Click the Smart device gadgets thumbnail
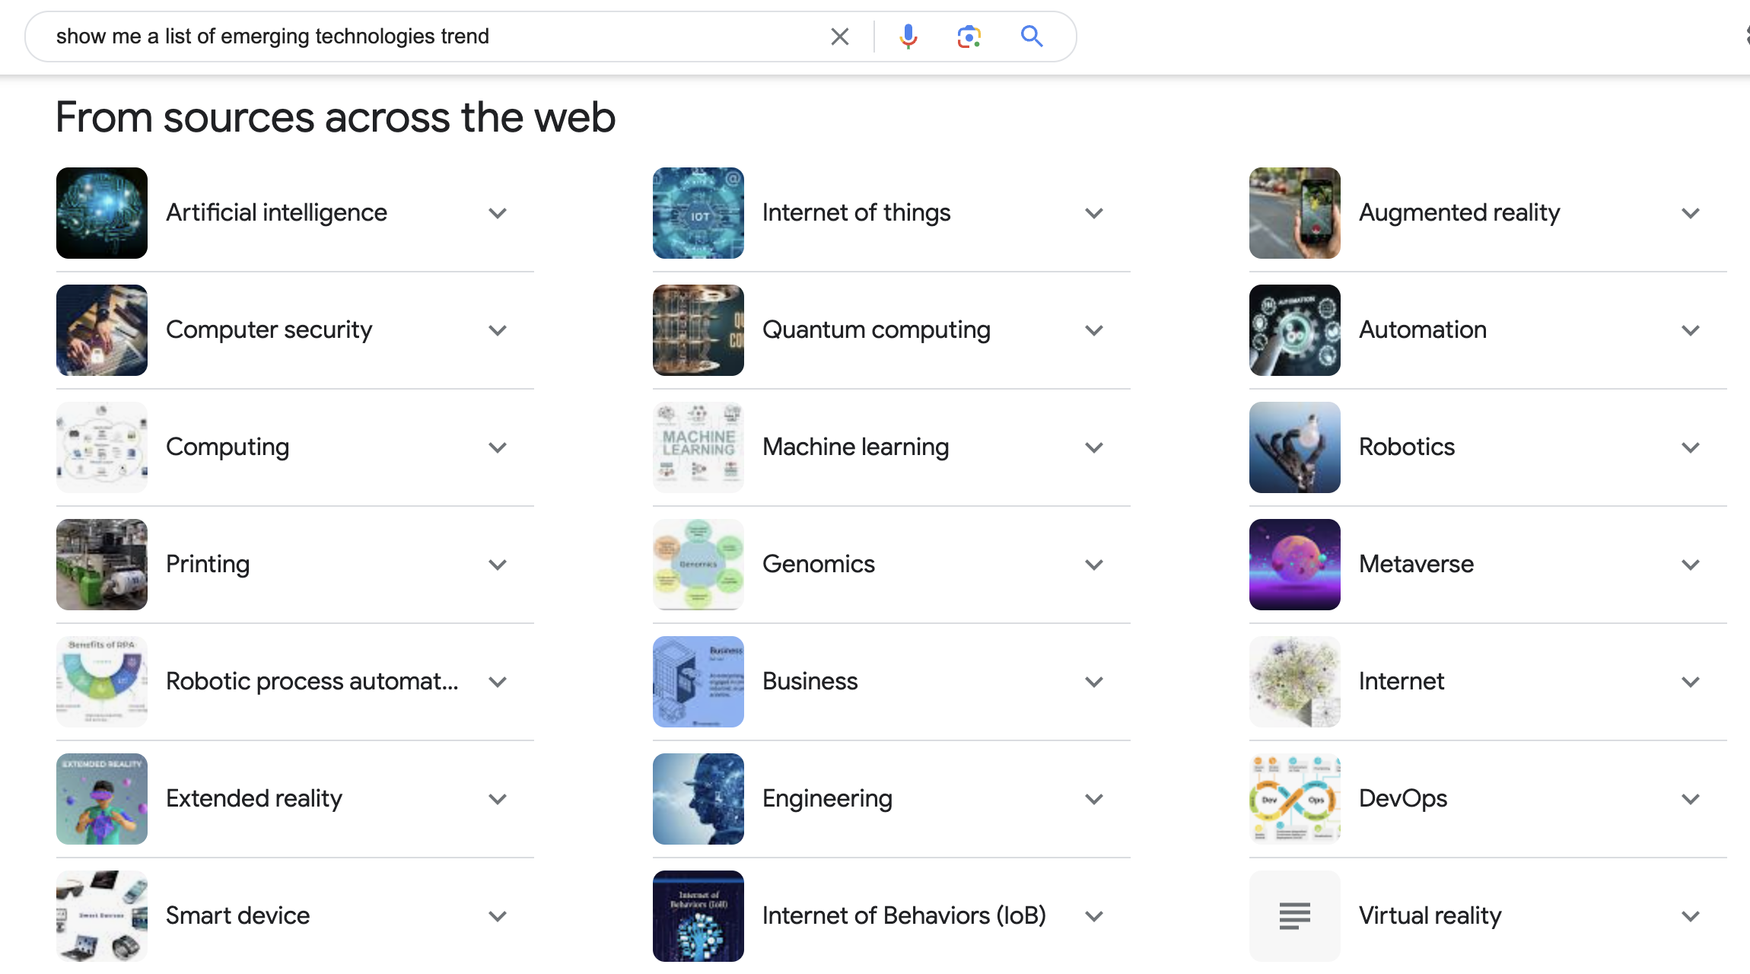 (102, 916)
